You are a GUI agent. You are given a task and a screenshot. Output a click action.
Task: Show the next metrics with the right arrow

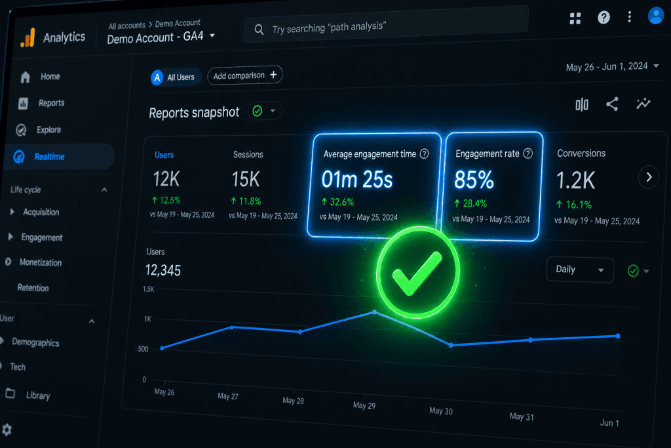(x=649, y=177)
